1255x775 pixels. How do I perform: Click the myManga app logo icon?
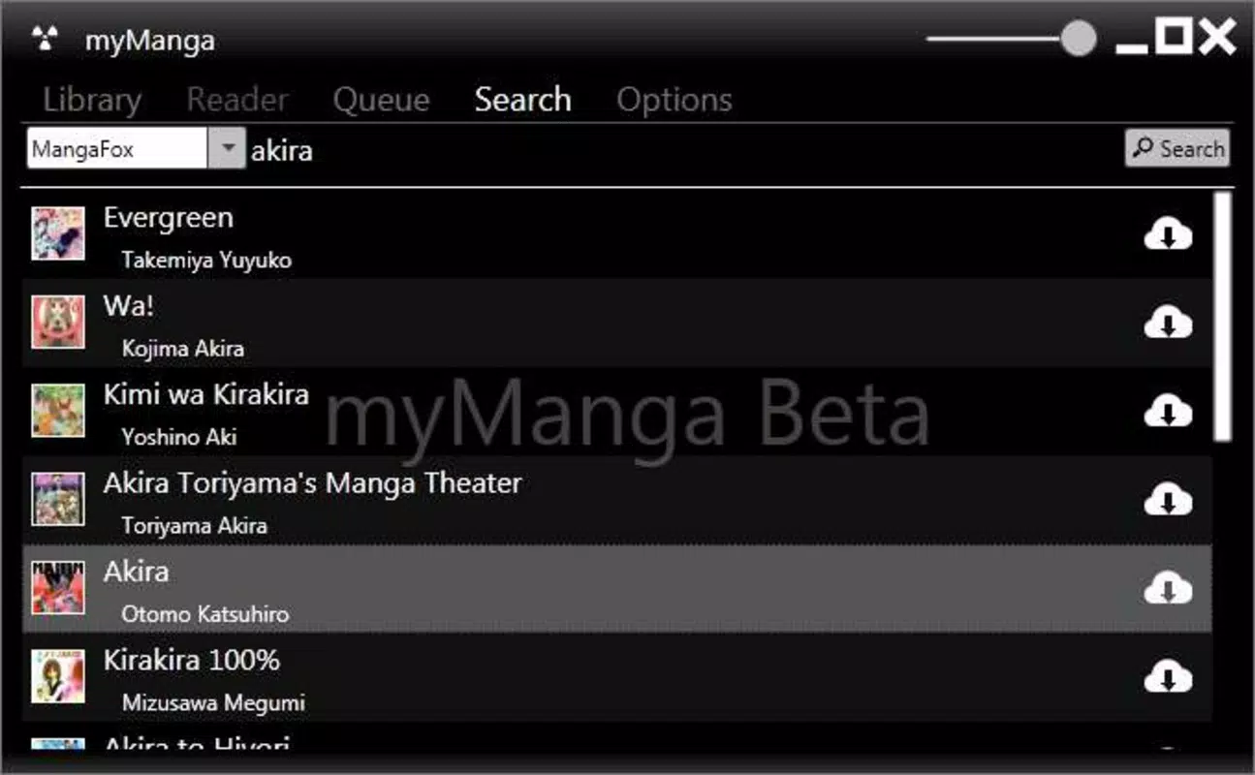click(x=45, y=40)
